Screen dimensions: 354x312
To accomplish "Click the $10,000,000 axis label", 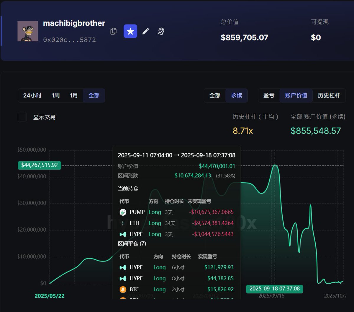I will point(32,257).
